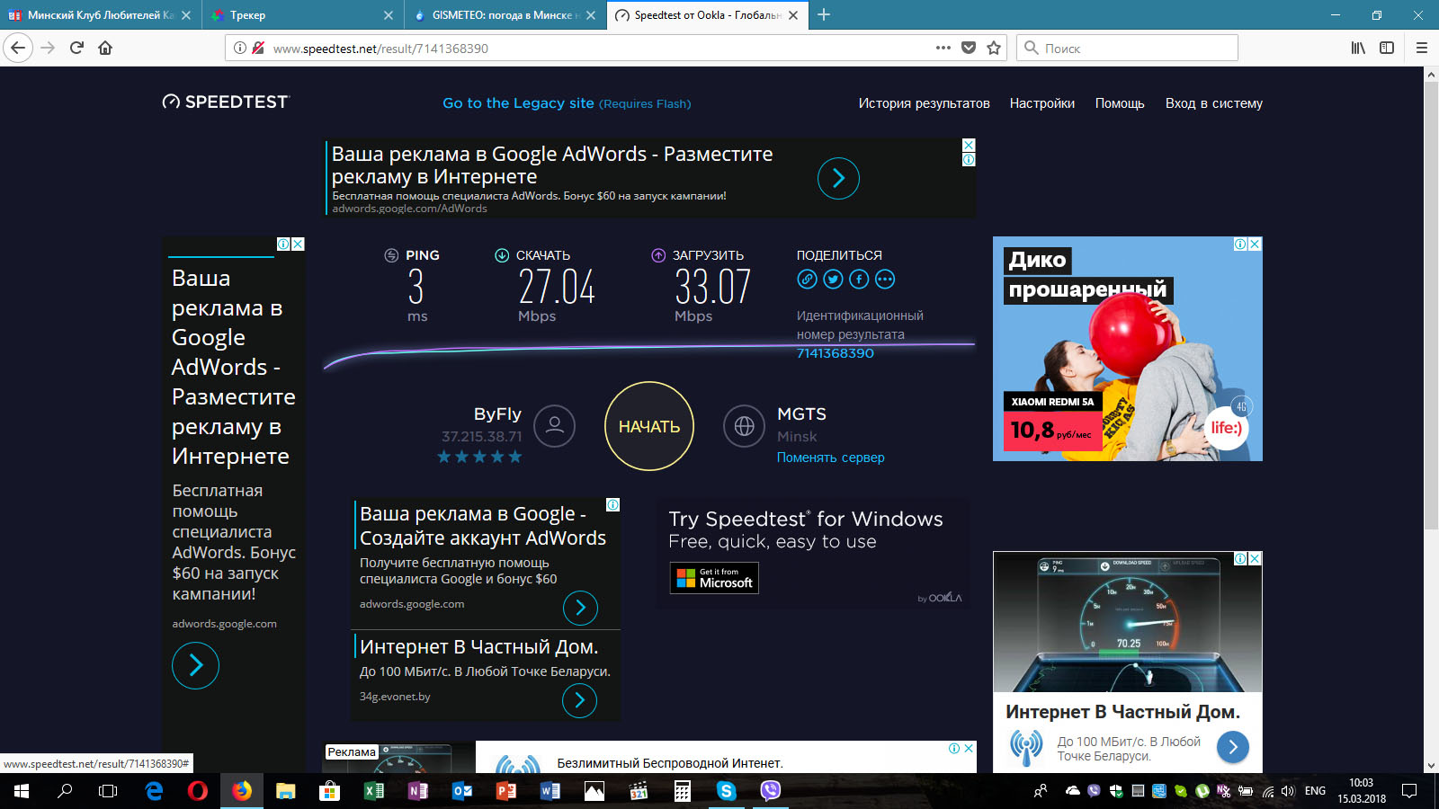Screen dimensions: 1439x809
Task: Click the MGTS server globe icon
Action: 745,426
